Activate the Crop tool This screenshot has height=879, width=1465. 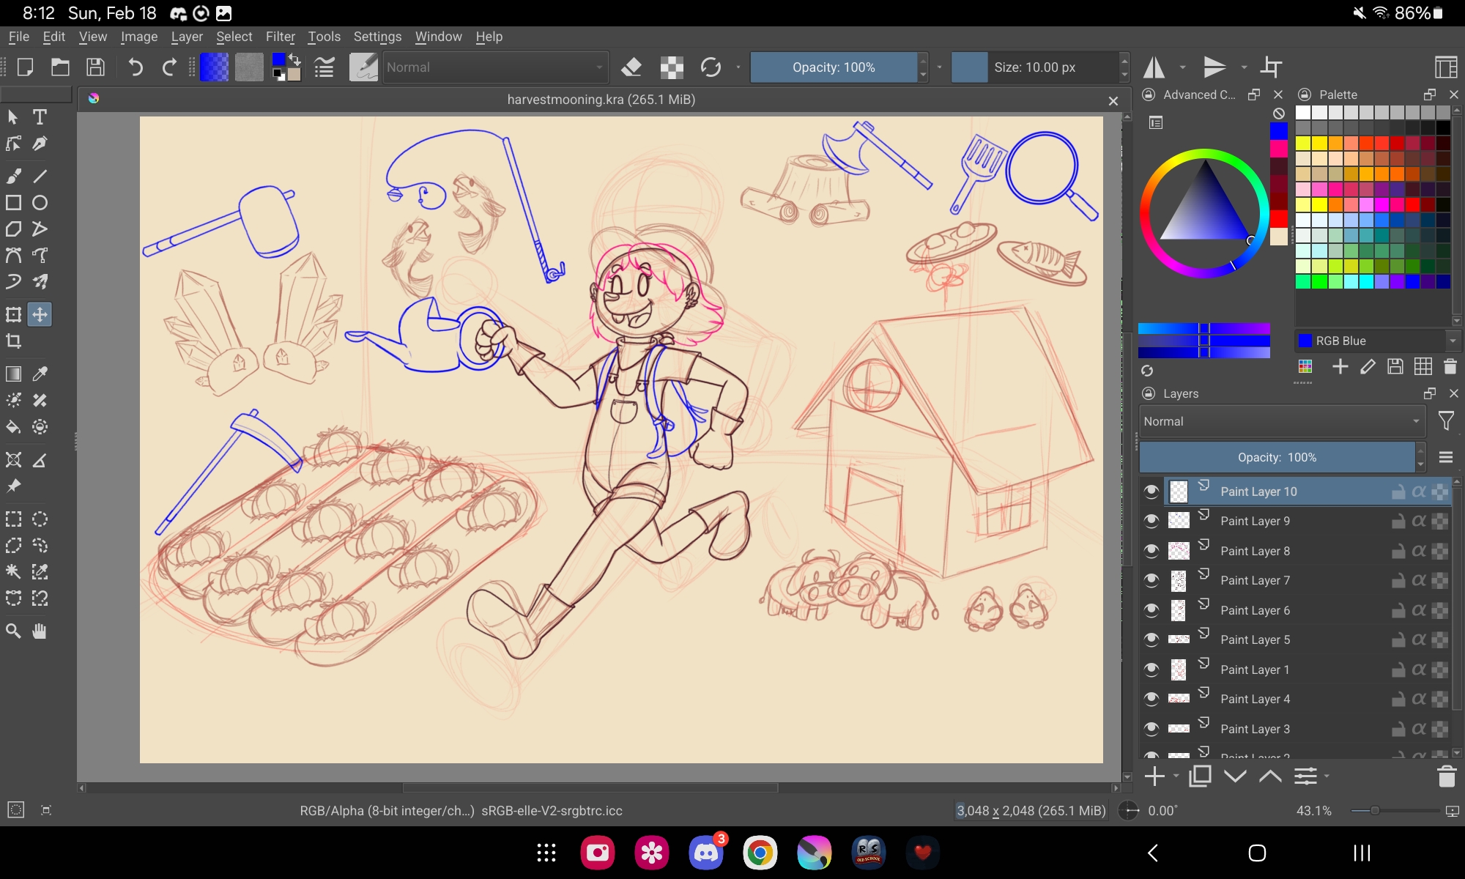tap(13, 341)
